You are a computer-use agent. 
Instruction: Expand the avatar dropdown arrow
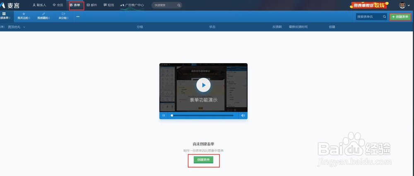[409, 5]
